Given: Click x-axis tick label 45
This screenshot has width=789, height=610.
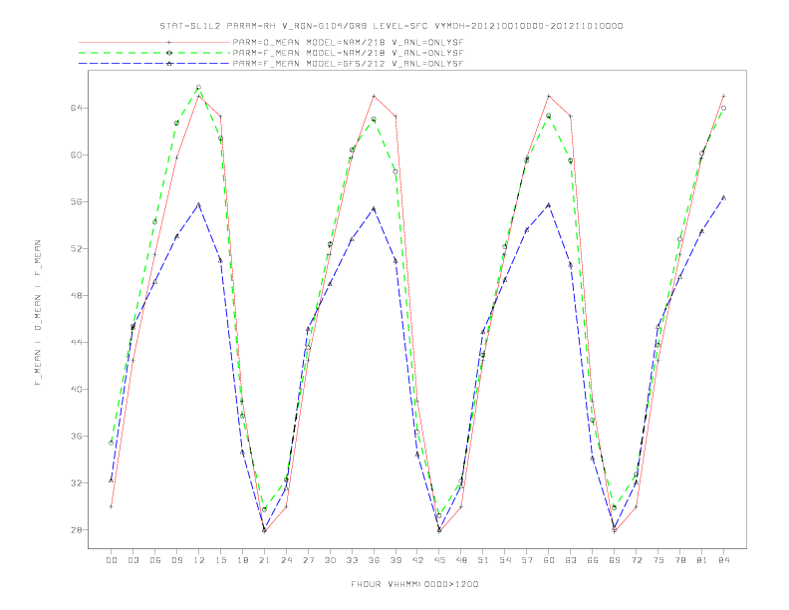Looking at the screenshot, I should pos(439,560).
